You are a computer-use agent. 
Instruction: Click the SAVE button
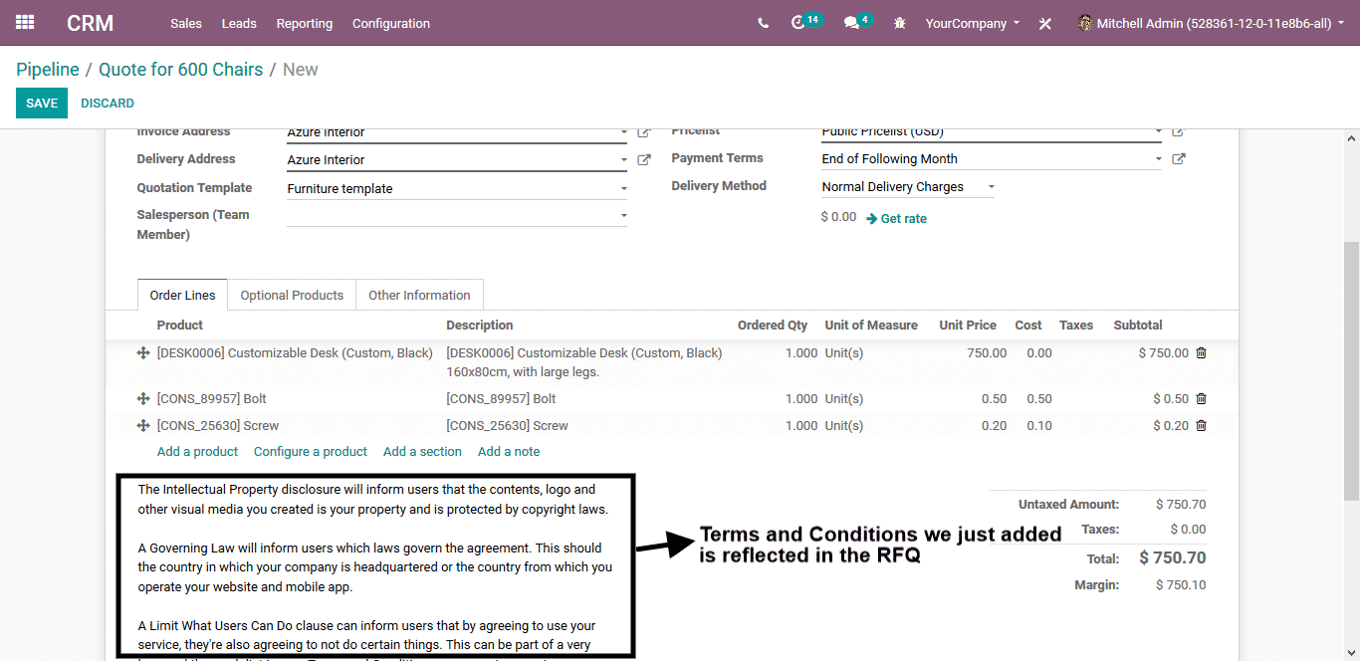click(42, 103)
